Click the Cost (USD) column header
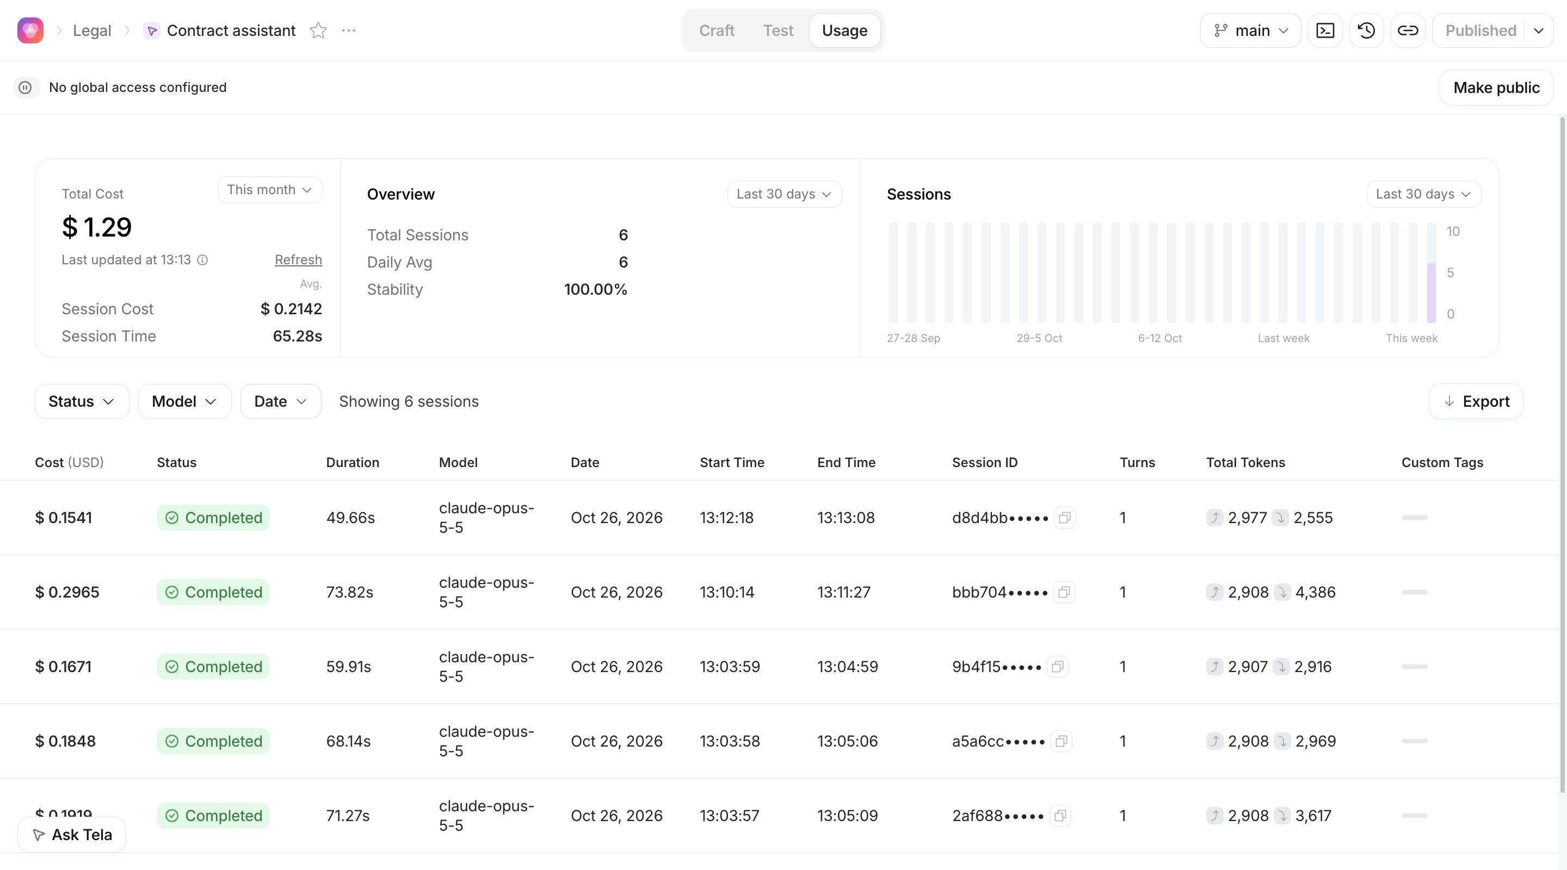 tap(69, 463)
